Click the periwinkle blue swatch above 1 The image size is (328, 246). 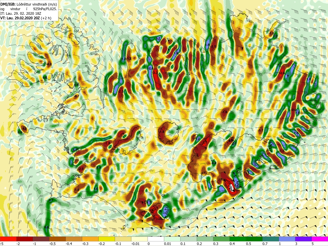(287, 239)
